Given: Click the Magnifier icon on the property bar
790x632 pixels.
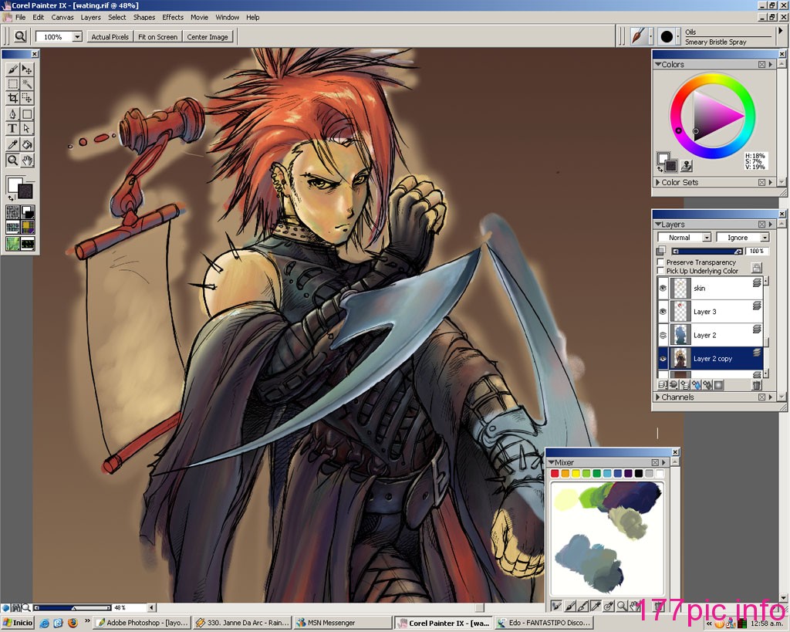Looking at the screenshot, I should pyautogui.click(x=20, y=36).
